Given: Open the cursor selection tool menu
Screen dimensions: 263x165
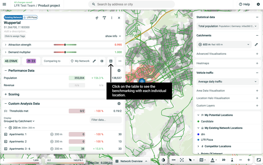Looking at the screenshot, I should click(192, 160).
